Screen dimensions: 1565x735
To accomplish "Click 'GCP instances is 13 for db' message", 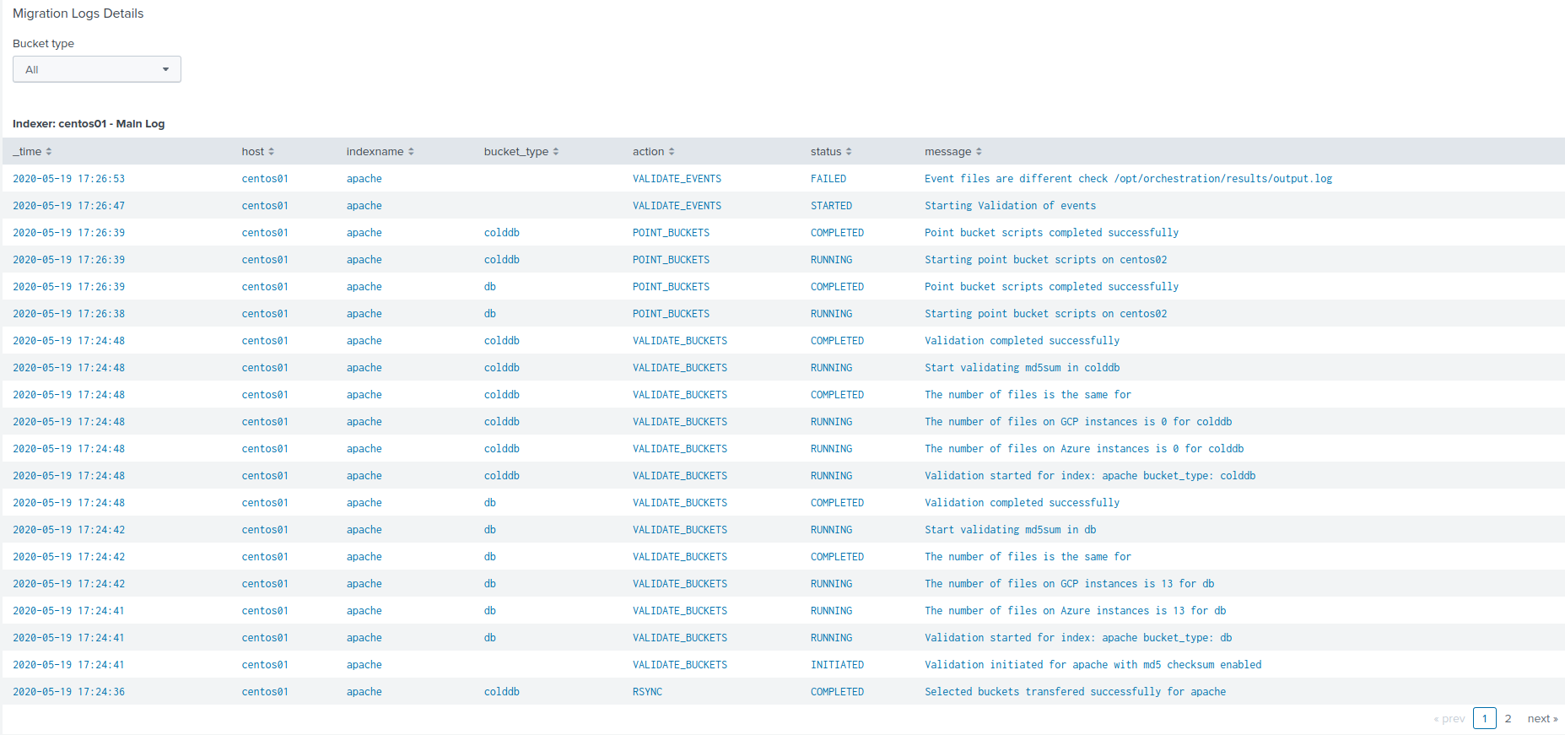I will coord(1069,583).
